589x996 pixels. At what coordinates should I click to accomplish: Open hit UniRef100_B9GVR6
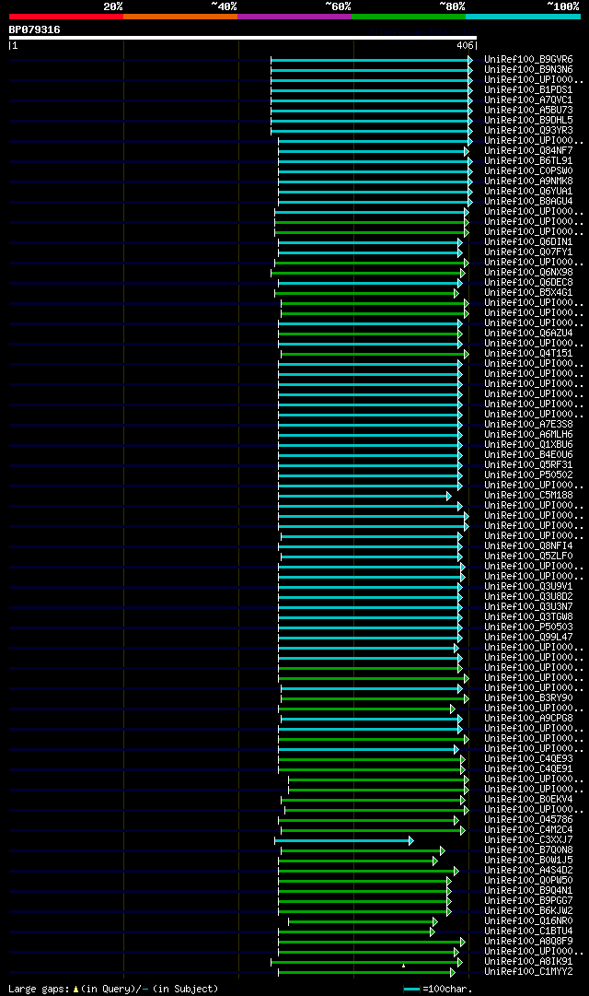pyautogui.click(x=528, y=60)
